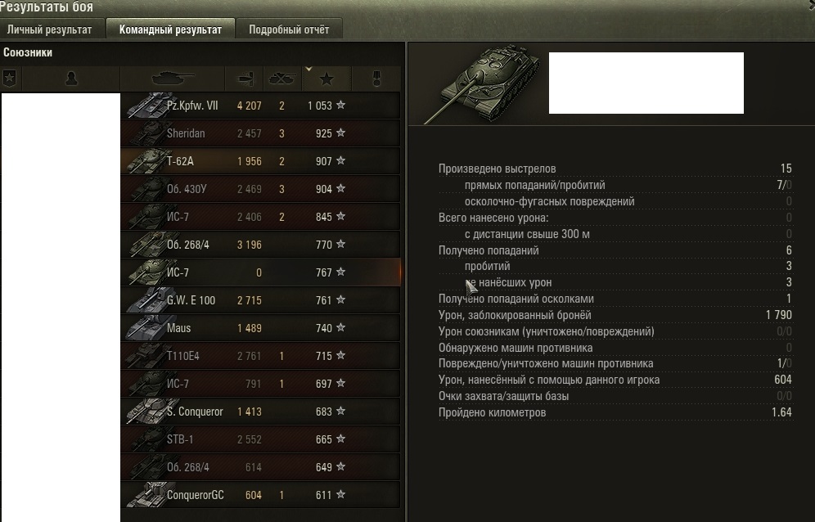Sort by medals column icon
The width and height of the screenshot is (815, 522).
pos(377,79)
